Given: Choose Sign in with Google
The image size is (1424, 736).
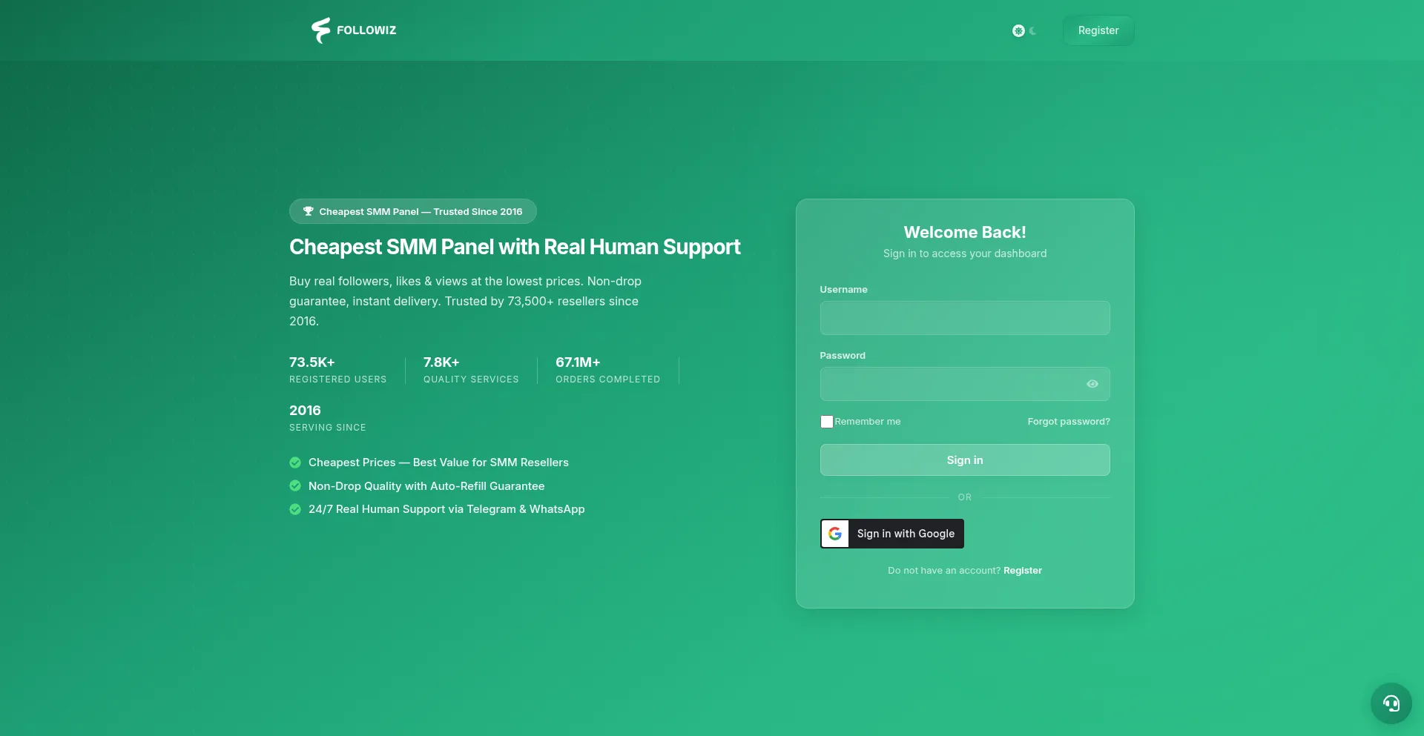Looking at the screenshot, I should tap(892, 534).
